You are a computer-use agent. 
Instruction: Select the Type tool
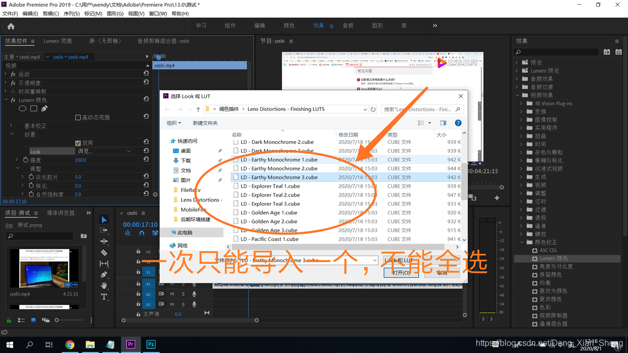(x=104, y=297)
